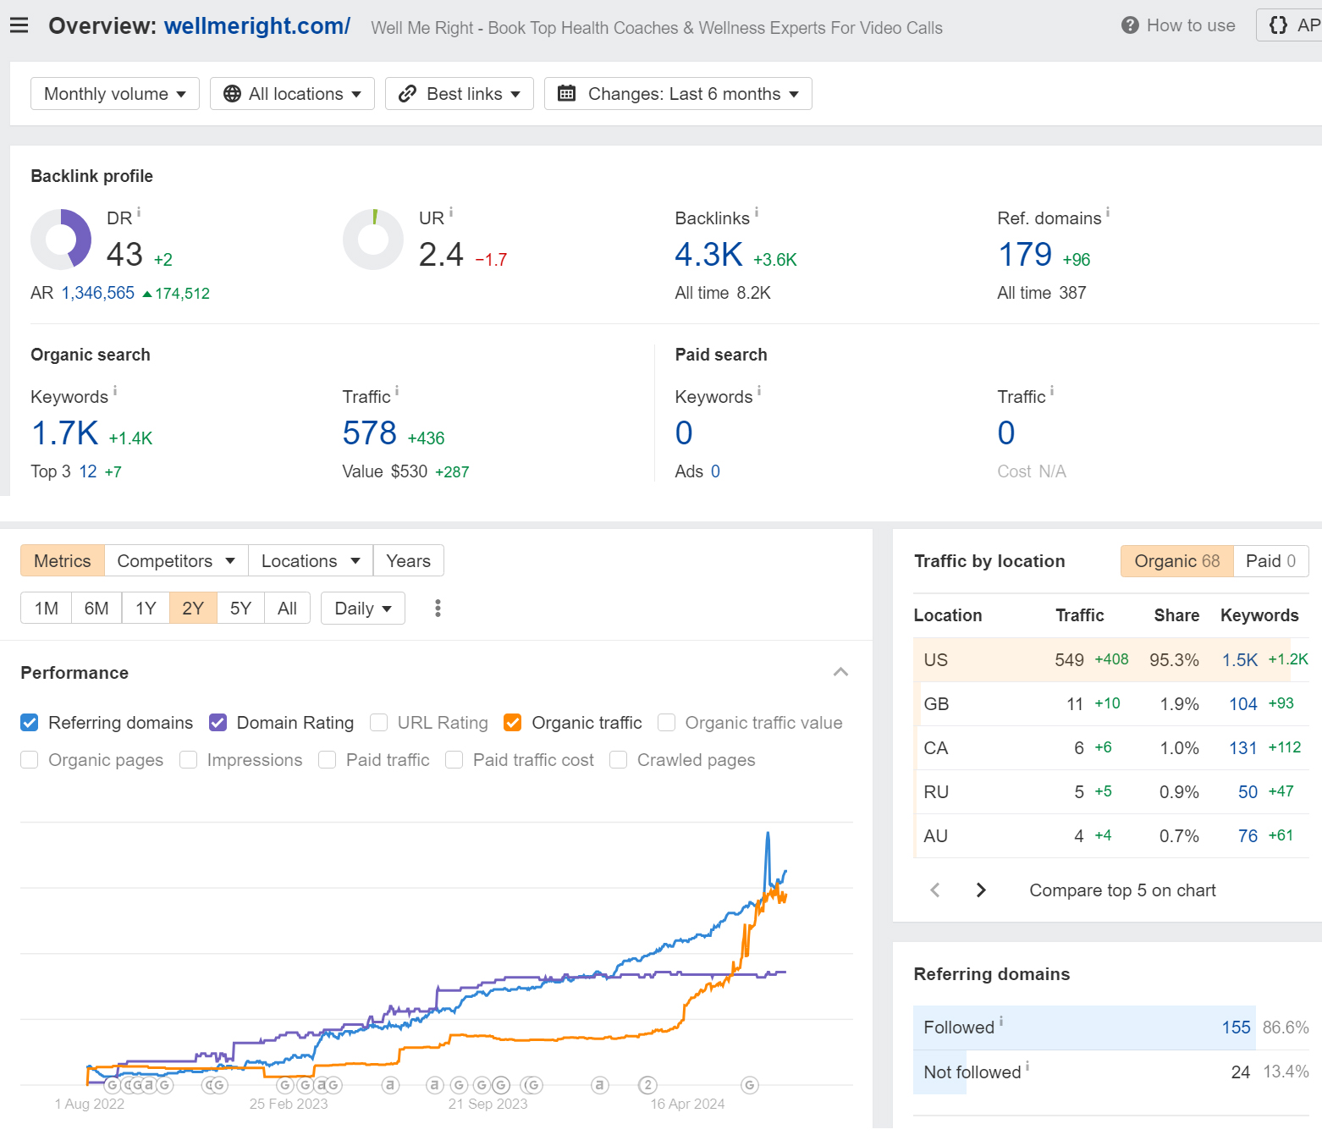Select the 1Y time range tab
This screenshot has height=1146, width=1322.
[x=146, y=609]
